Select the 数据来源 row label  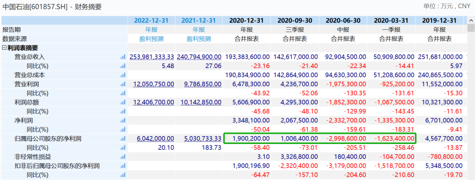pyautogui.click(x=15, y=39)
